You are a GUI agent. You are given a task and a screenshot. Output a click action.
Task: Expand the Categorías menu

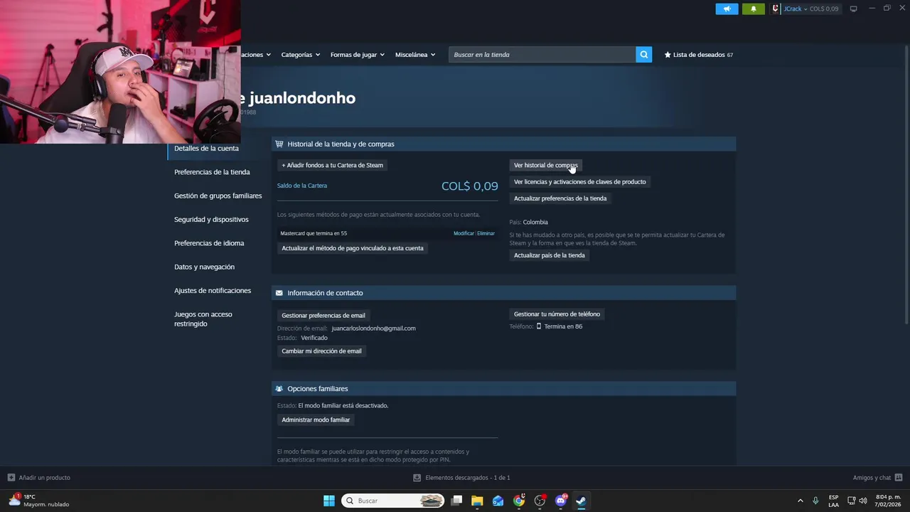300,55
